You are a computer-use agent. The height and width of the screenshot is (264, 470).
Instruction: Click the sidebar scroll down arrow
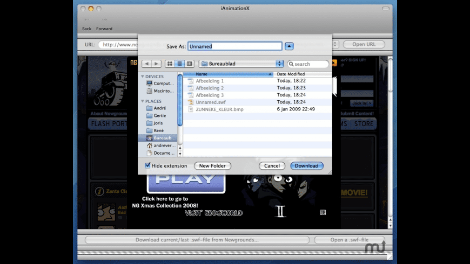click(x=180, y=154)
